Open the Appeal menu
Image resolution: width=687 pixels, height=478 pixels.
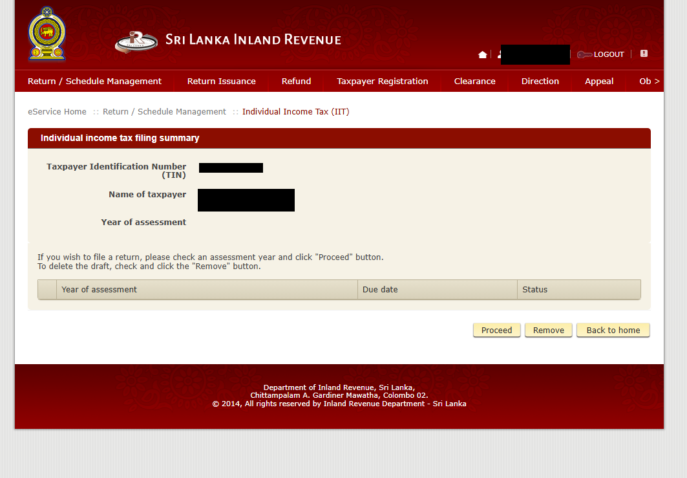[x=599, y=81]
